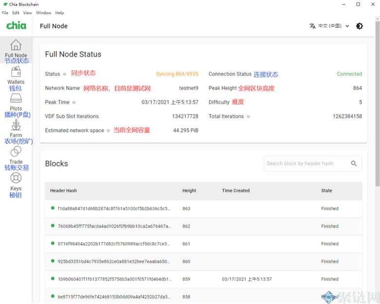Screen dimensions: 380x304
Task: Click time created for block 859
Action: pyautogui.click(x=247, y=279)
